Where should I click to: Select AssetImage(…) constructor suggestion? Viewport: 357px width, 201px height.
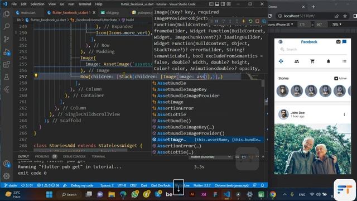(x=208, y=140)
